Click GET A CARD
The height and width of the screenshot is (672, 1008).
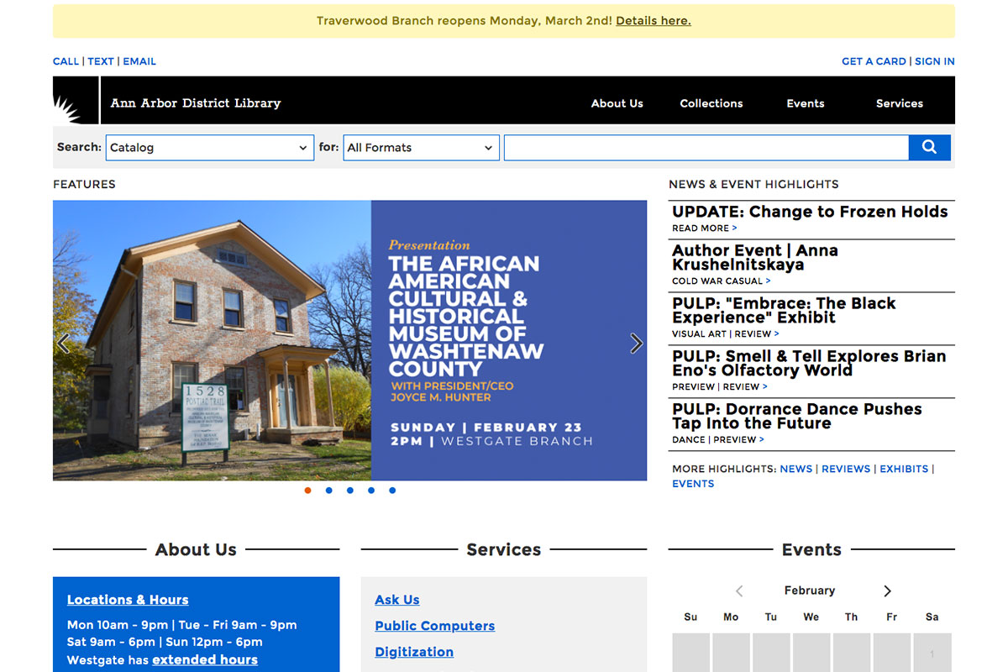874,60
